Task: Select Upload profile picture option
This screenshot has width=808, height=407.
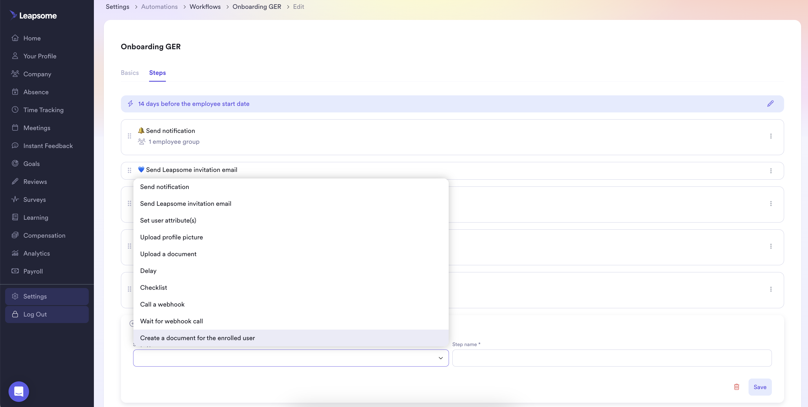Action: [x=291, y=237]
